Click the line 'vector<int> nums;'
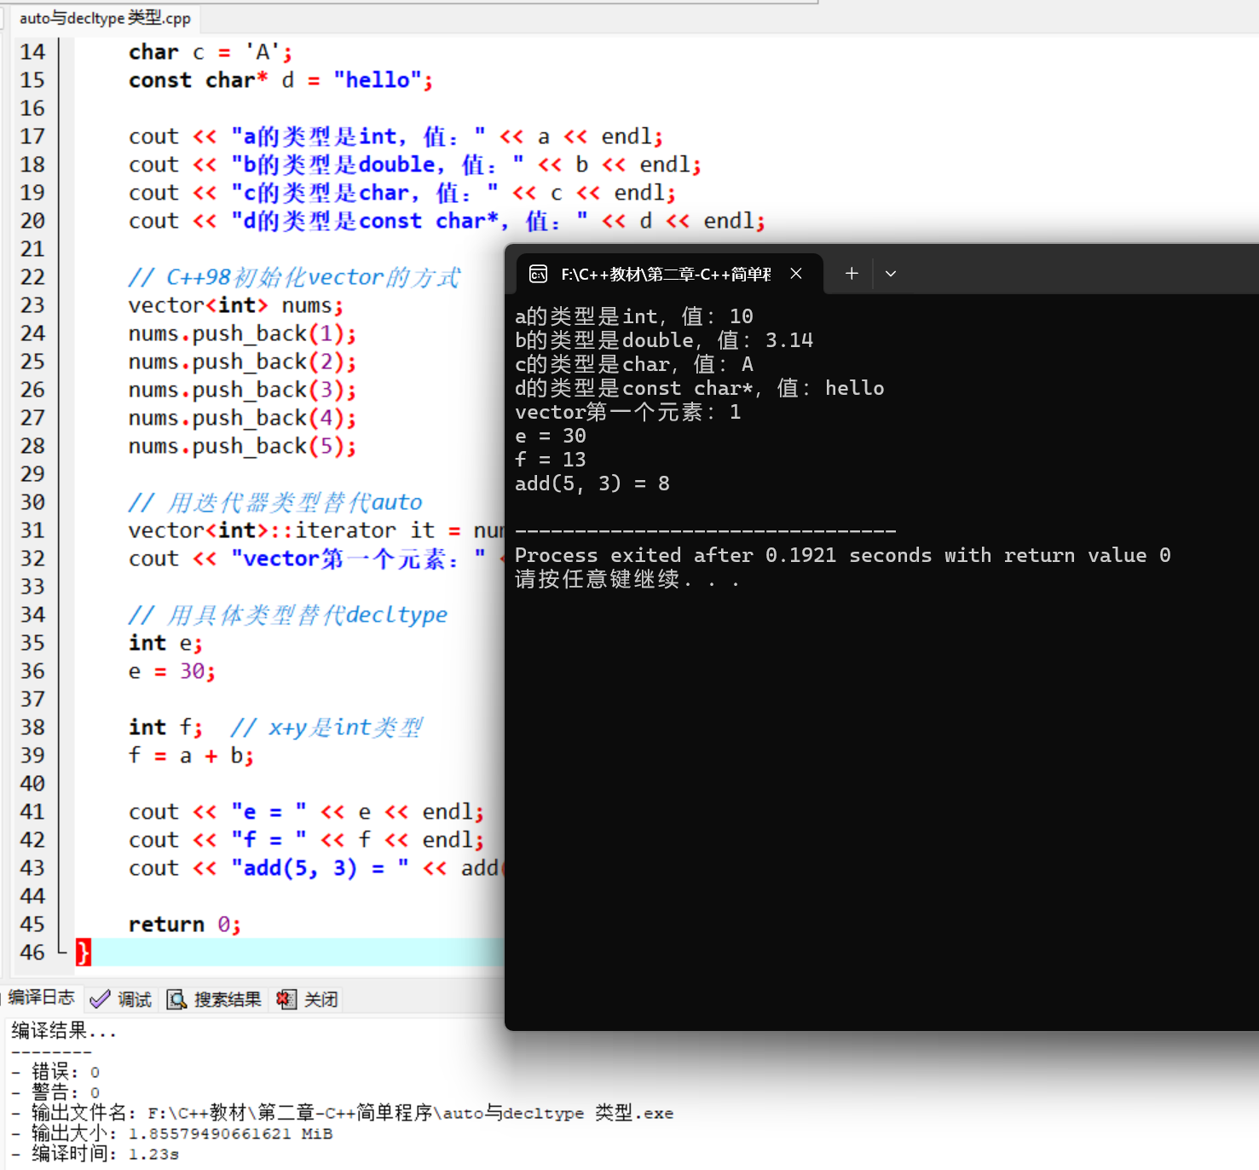1259x1170 pixels. (x=236, y=305)
